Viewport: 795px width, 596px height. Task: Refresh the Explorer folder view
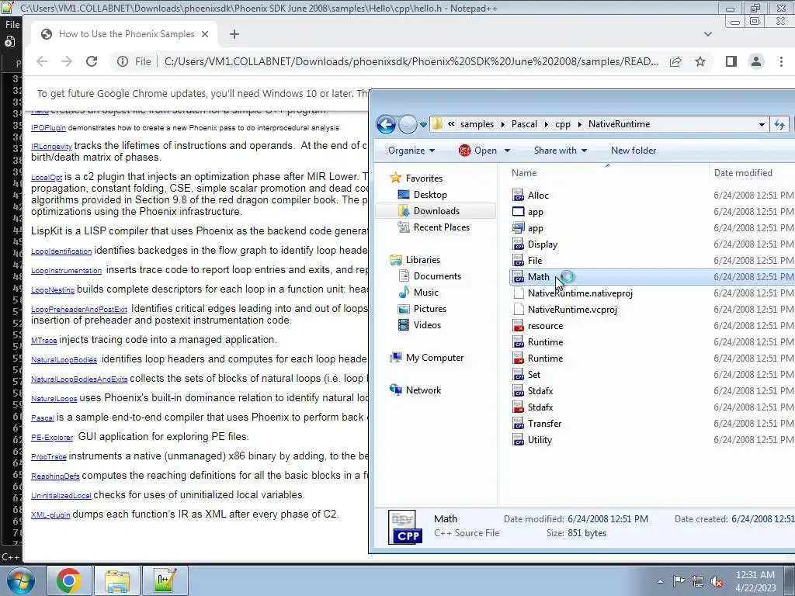779,124
